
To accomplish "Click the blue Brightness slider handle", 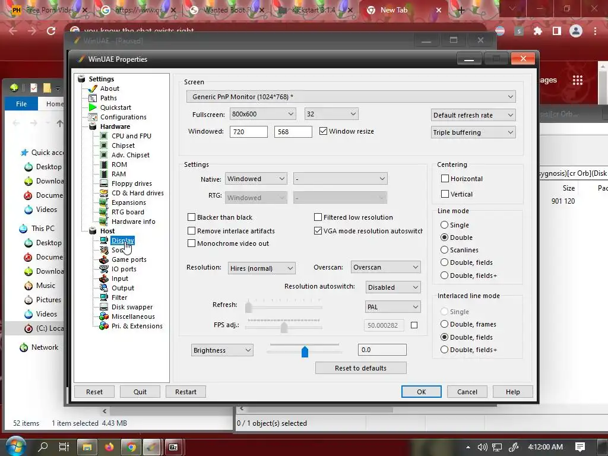I will pos(305,351).
